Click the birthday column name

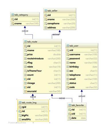coord(74,67)
